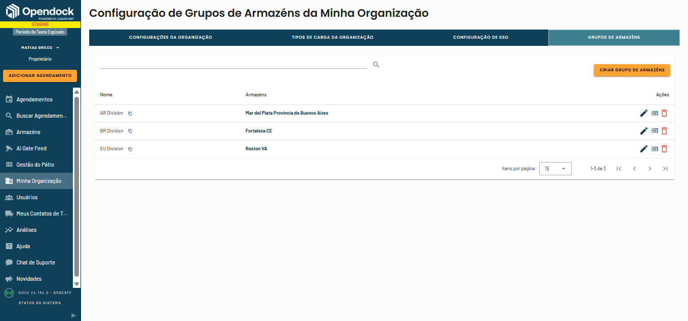Edit the EU Division warehouse group
Screen dimensions: 688x321
click(644, 149)
